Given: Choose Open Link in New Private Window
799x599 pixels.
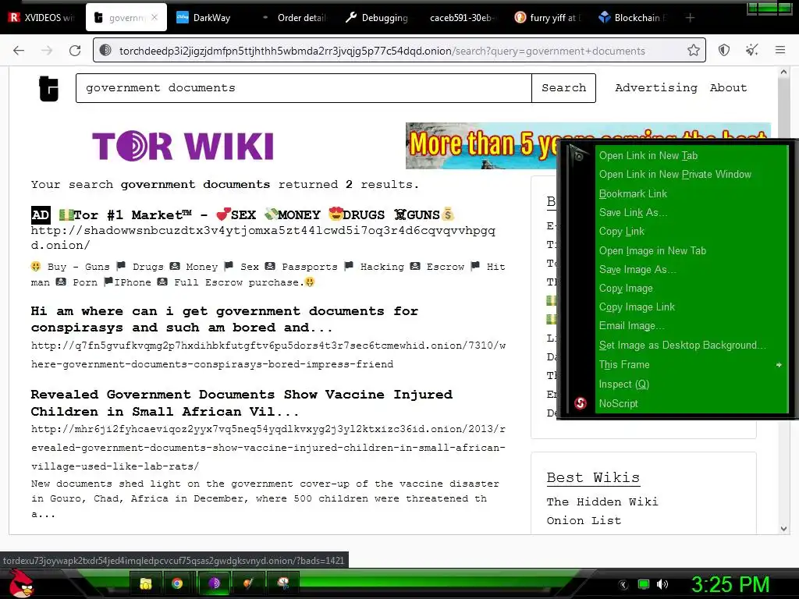Looking at the screenshot, I should tap(691, 175).
